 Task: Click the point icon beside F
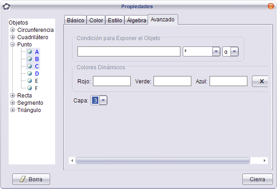point(29,88)
